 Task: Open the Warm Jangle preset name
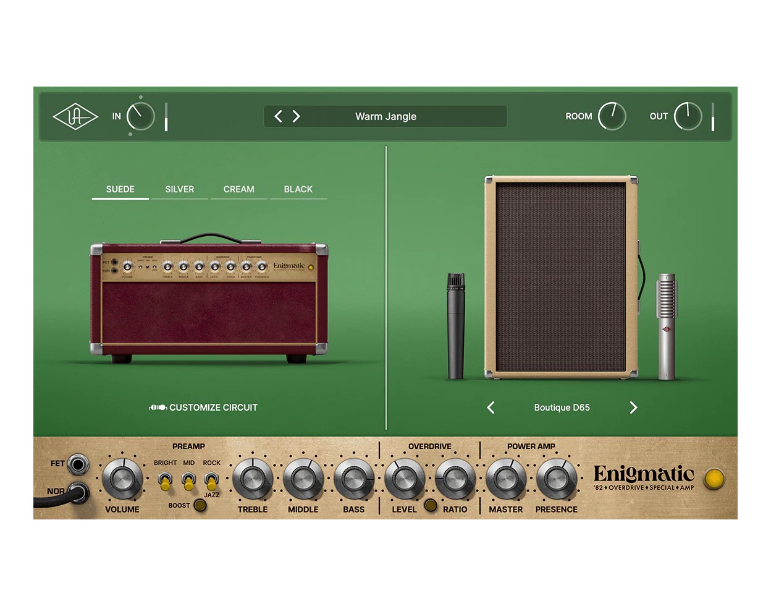pos(385,116)
